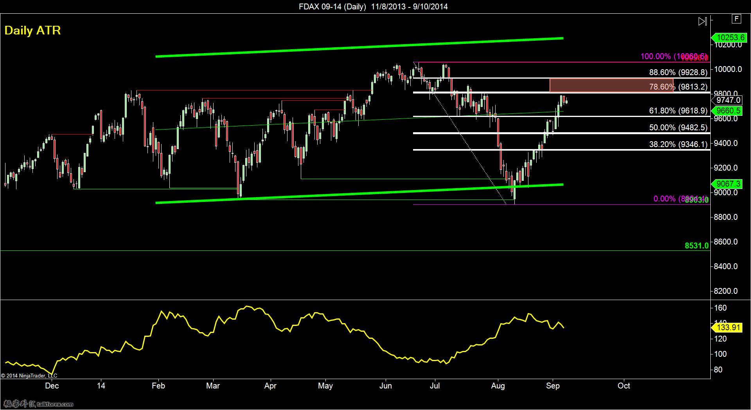Click the 14 year label on time axis
The width and height of the screenshot is (751, 410).
101,386
